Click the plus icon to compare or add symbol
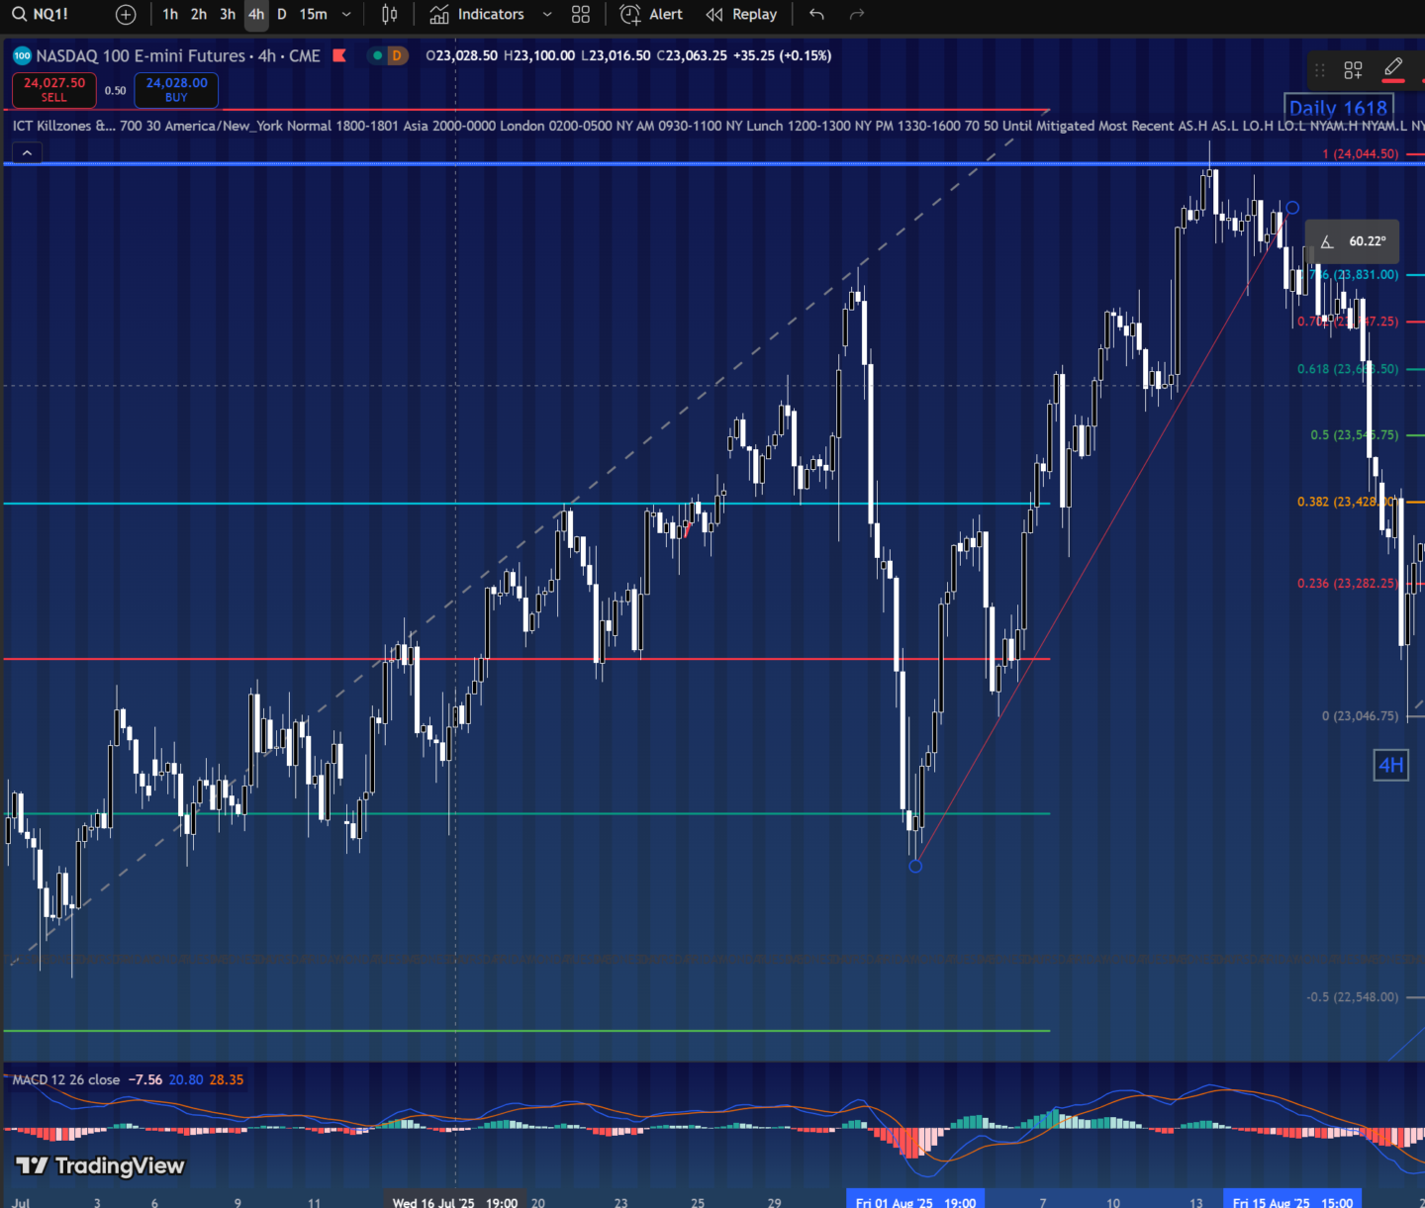Viewport: 1425px width, 1208px height. point(126,14)
